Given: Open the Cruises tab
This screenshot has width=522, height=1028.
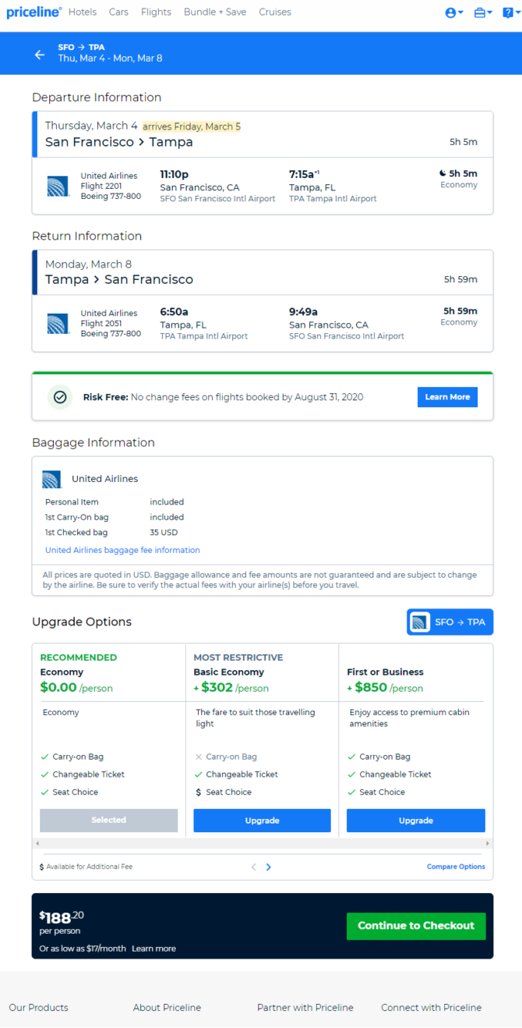Looking at the screenshot, I should (275, 12).
